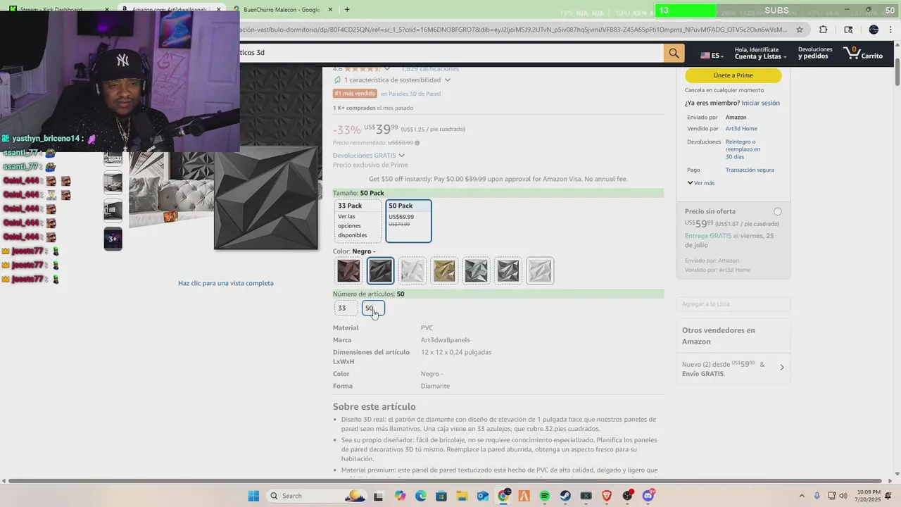
Task: Expand Devoluciones GRATIS details
Action: pyautogui.click(x=402, y=156)
